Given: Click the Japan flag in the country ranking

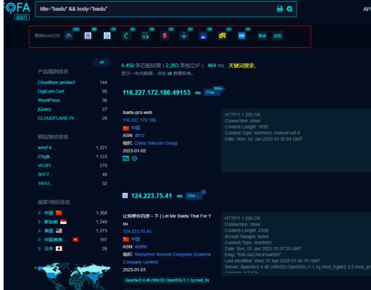Looking at the screenshot, I should point(59,249).
